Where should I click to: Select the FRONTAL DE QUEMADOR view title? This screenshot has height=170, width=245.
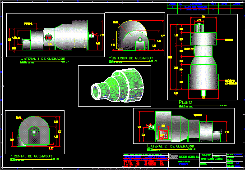31,156
